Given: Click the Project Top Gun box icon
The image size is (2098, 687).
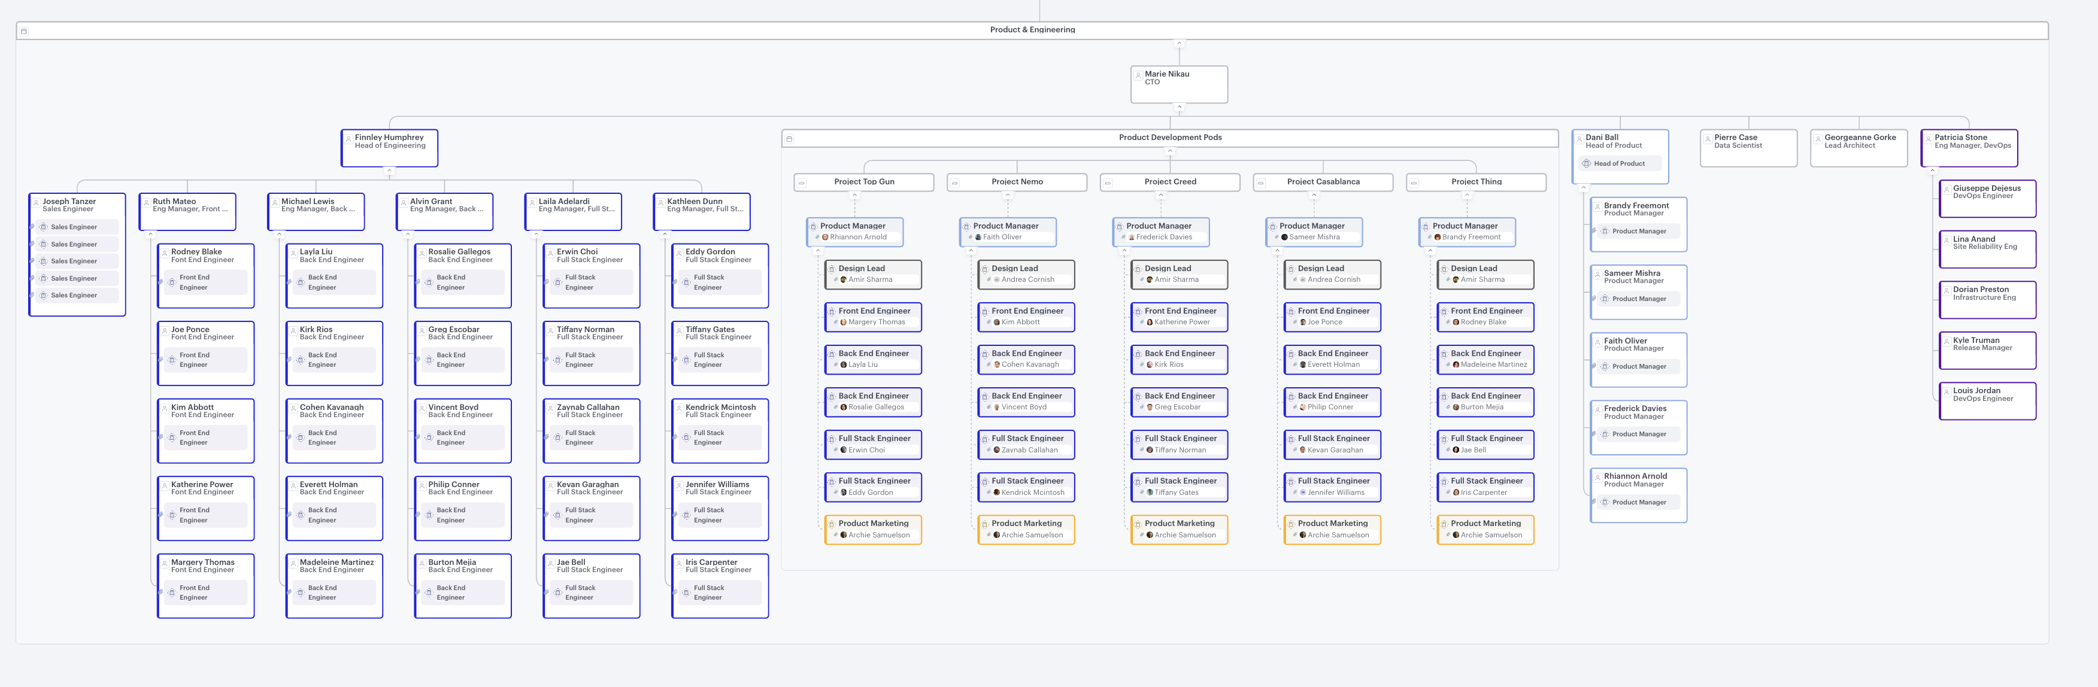Looking at the screenshot, I should point(801,183).
